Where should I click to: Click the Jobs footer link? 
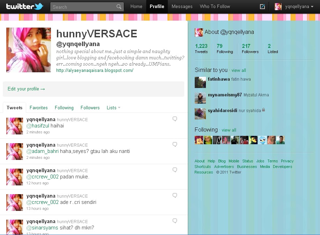260,161
